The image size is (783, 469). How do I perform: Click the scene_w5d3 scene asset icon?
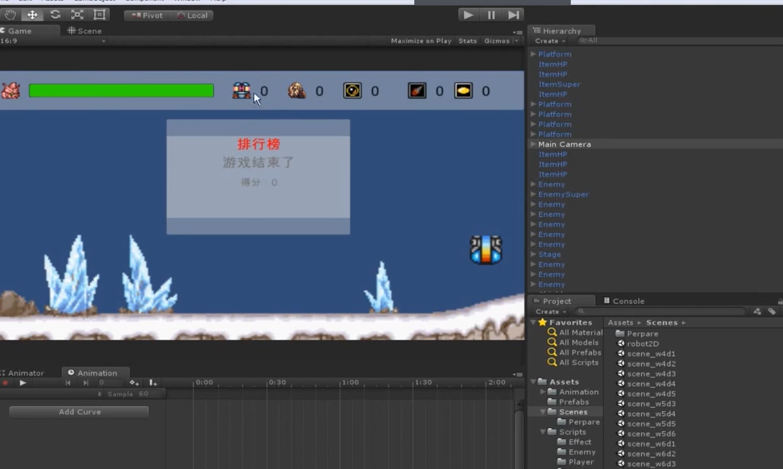tap(621, 403)
